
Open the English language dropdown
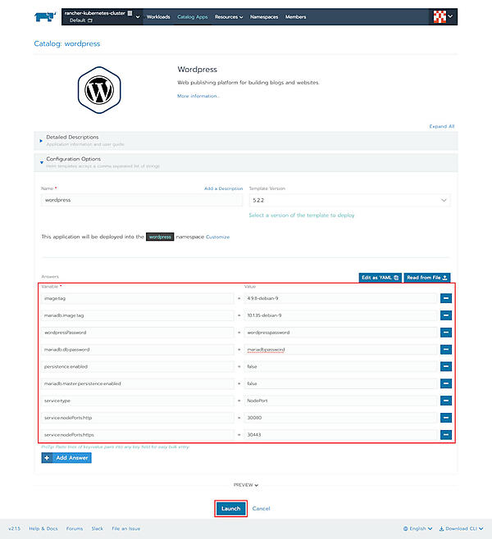click(417, 528)
